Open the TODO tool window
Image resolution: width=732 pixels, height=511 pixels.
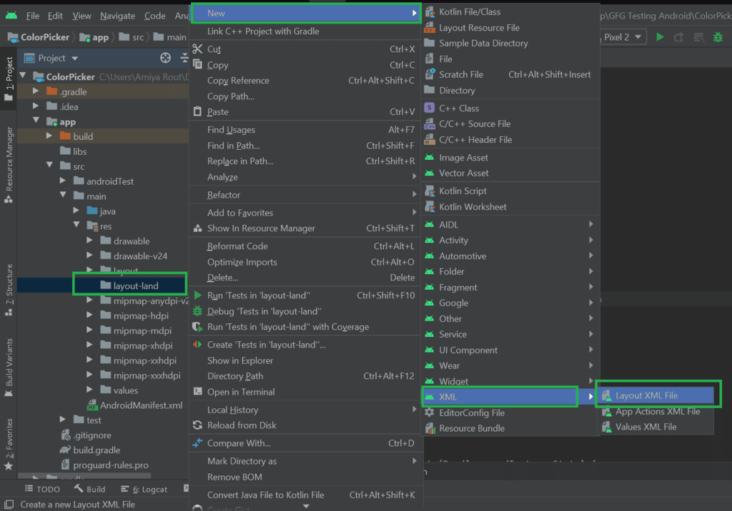click(42, 489)
